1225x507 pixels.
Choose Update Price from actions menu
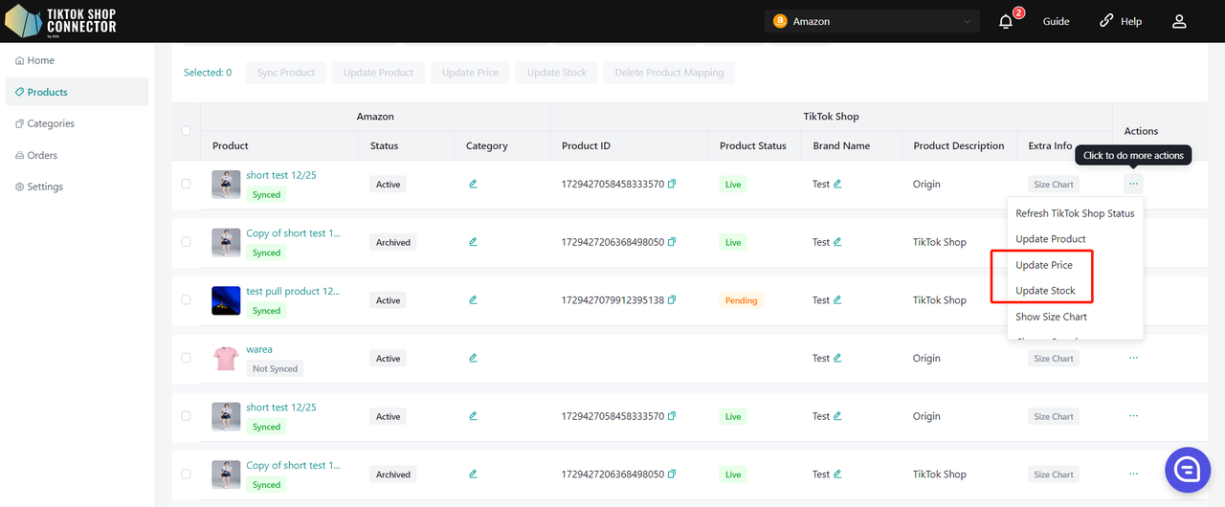[x=1043, y=265]
